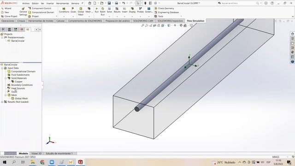Open the Flow Simulation analysis tree tab

click(28, 30)
